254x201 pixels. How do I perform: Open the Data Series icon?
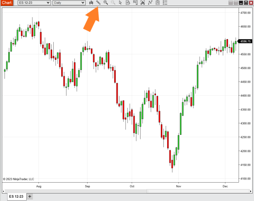(x=142, y=3)
